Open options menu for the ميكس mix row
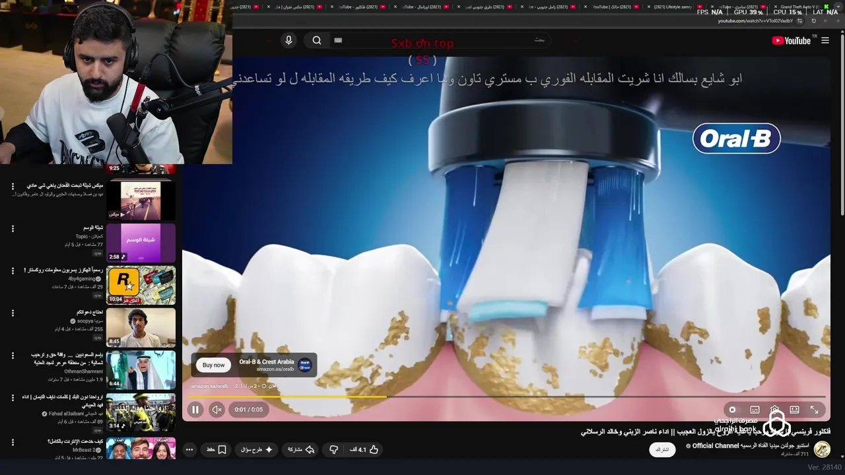845x475 pixels. (13, 187)
